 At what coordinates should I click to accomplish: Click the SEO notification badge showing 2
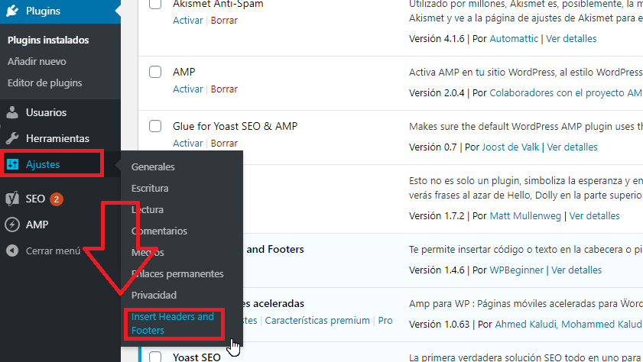point(57,199)
